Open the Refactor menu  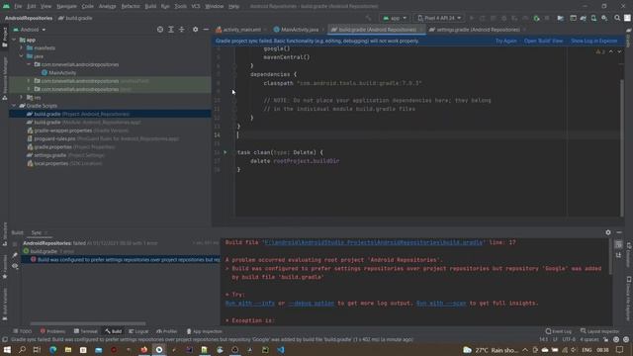pyautogui.click(x=131, y=6)
